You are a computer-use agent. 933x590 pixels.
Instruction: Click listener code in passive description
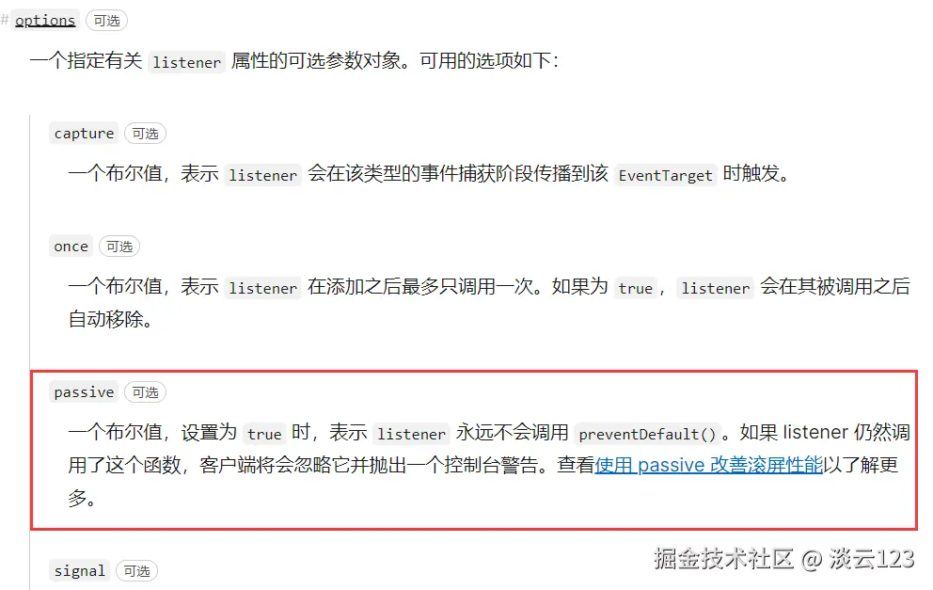click(x=411, y=434)
